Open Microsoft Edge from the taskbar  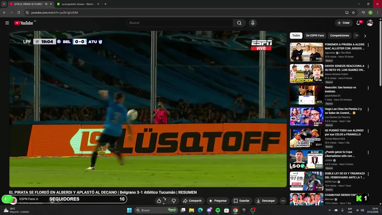click(200, 210)
